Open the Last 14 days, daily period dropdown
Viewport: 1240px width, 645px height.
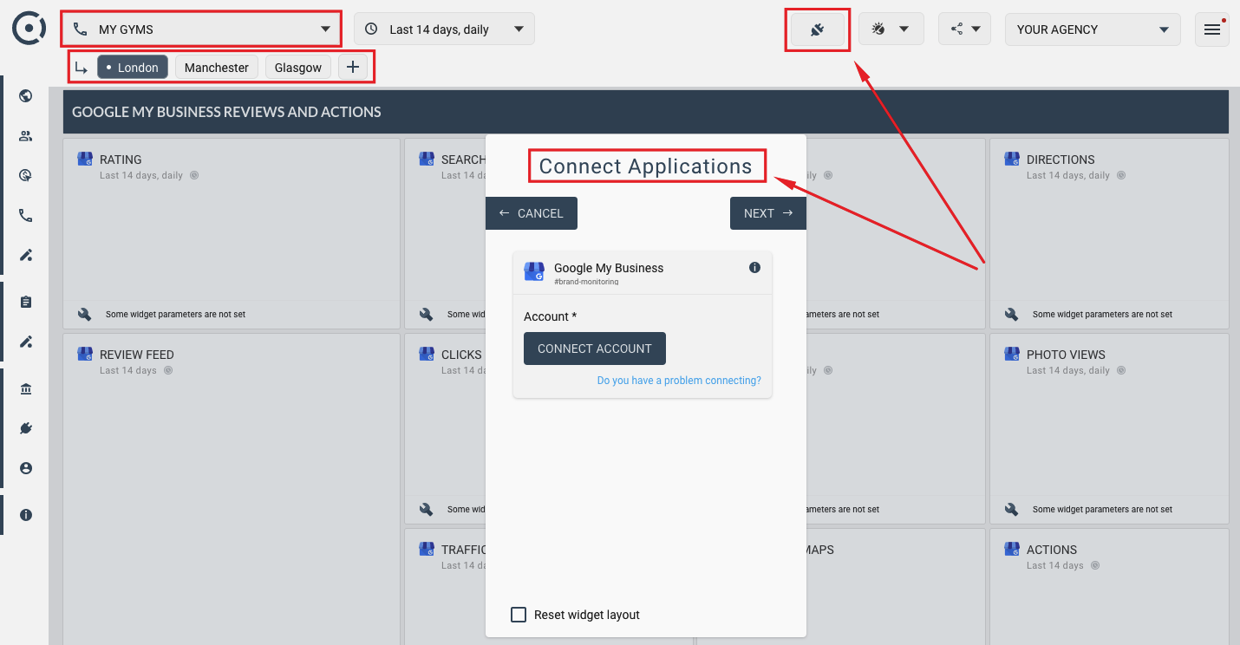coord(444,29)
